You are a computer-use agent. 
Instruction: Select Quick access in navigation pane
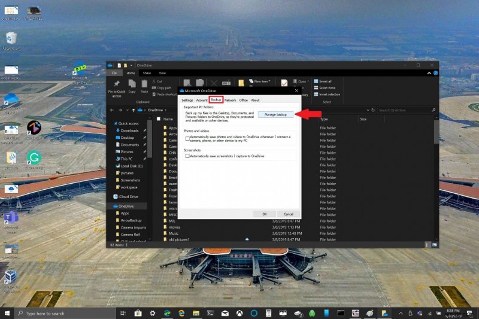click(x=126, y=124)
